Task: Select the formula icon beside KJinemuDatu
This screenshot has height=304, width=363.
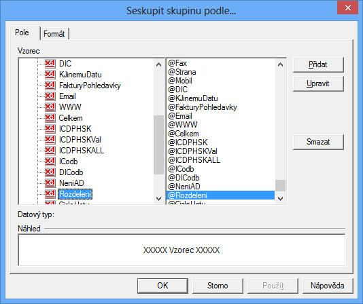Action: (x=50, y=74)
